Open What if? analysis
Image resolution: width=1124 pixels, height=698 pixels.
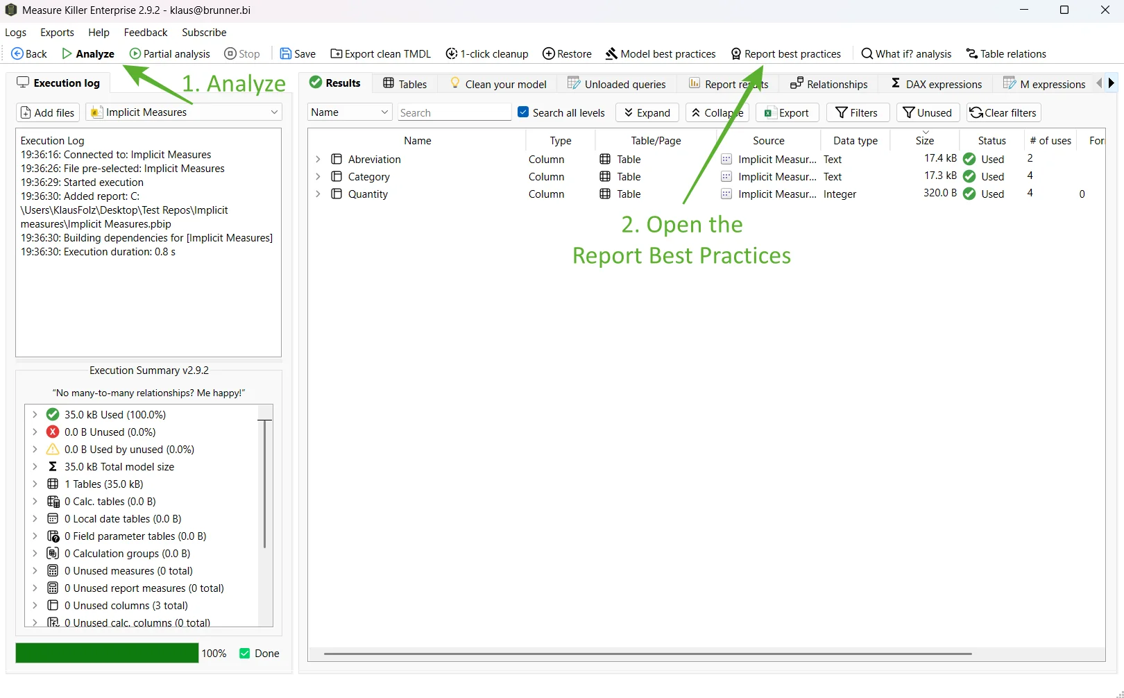[x=906, y=54]
